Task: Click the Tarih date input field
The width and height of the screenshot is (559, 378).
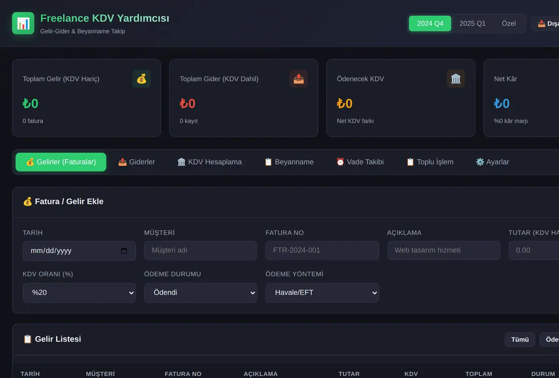Action: (x=79, y=251)
